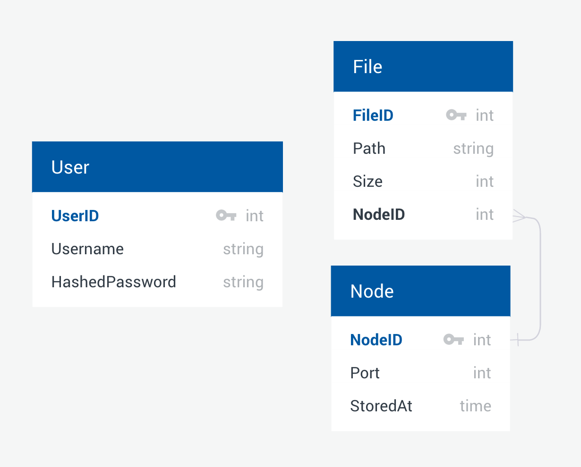Image resolution: width=581 pixels, height=467 pixels.
Task: Click the int type label for Port
Action: 482,373
